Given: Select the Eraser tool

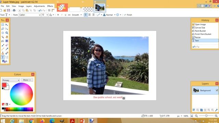Looking at the screenshot, I should [7, 45].
